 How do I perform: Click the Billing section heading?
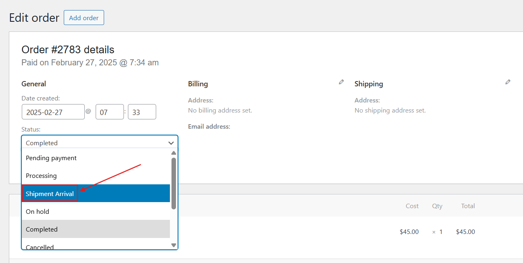[198, 84]
